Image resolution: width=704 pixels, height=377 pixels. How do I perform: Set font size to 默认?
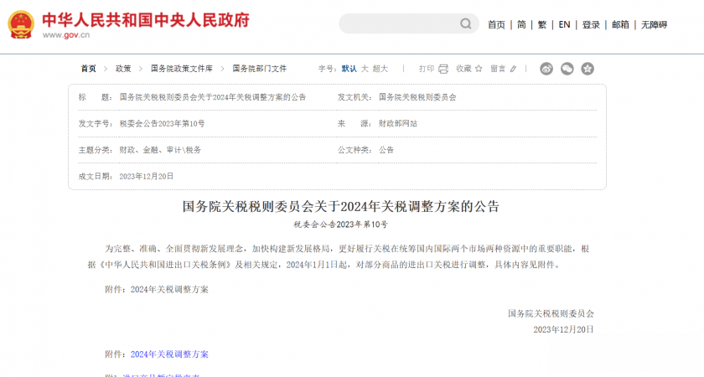tap(349, 69)
